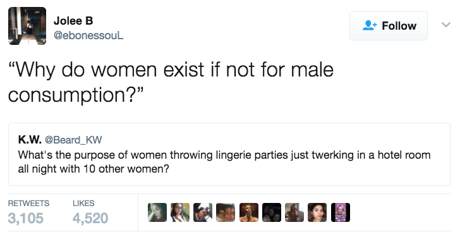Click the avatar showing two faces together
The height and width of the screenshot is (239, 460).
226,212
